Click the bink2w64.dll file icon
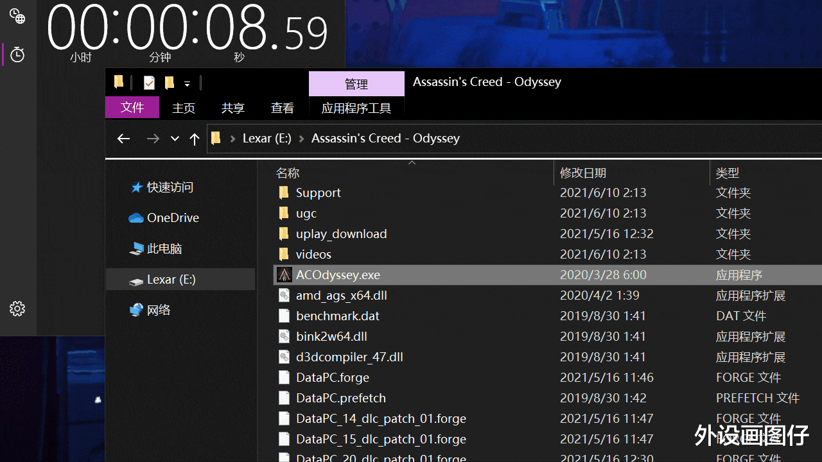Image resolution: width=822 pixels, height=462 pixels. [284, 336]
